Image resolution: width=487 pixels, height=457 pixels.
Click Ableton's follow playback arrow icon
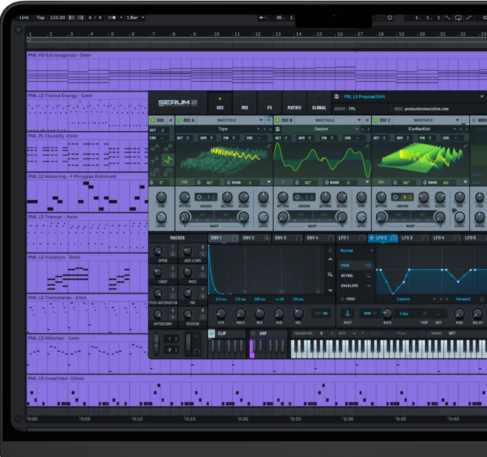(262, 17)
